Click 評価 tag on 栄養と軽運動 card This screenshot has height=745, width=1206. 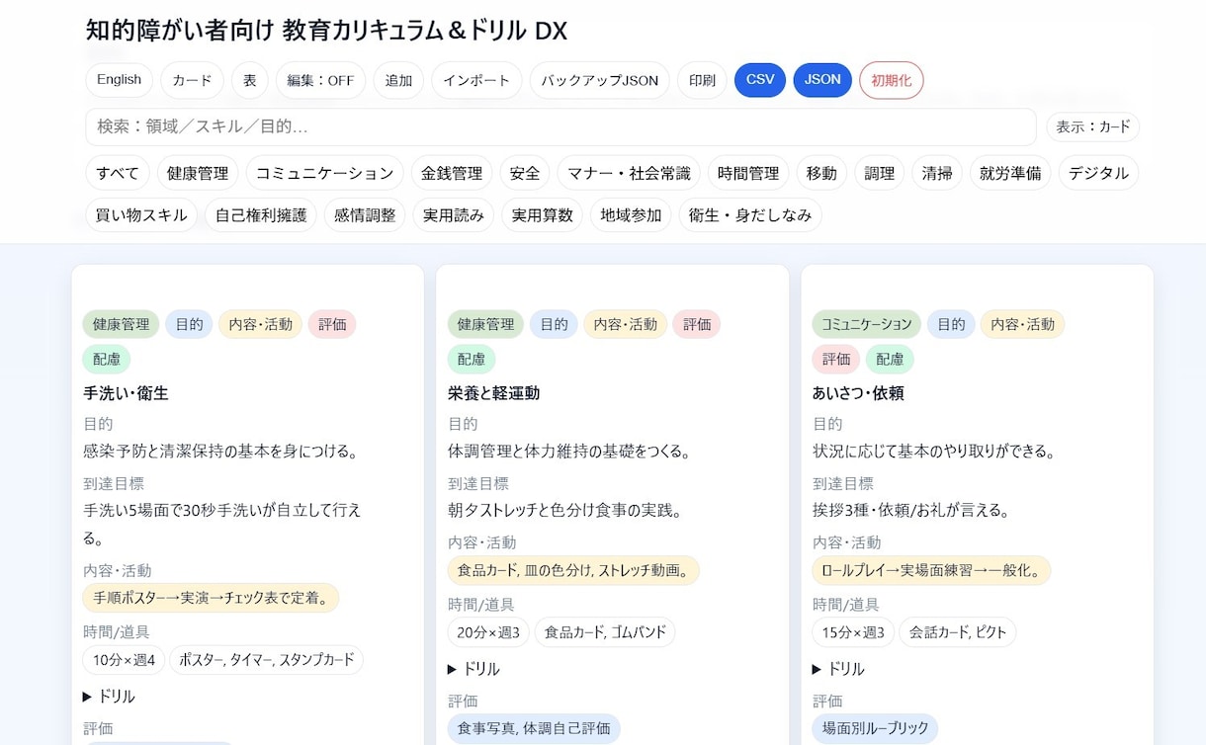coord(697,324)
